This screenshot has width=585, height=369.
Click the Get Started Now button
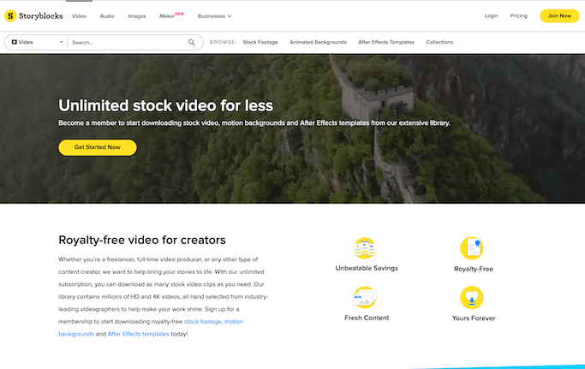tap(98, 147)
